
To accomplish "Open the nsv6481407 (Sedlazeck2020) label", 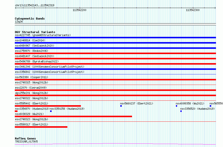I will (35, 56).
